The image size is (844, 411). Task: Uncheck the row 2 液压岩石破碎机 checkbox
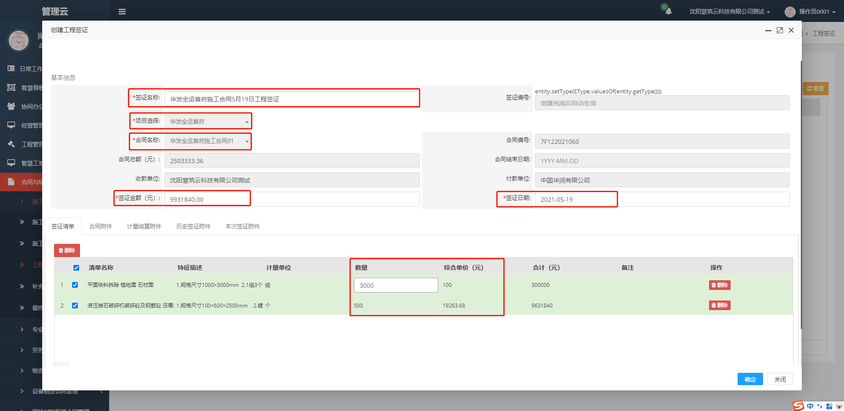75,306
